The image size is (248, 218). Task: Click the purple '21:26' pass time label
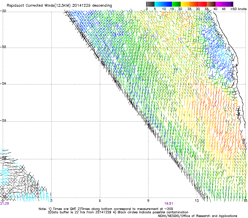[x=5, y=204]
